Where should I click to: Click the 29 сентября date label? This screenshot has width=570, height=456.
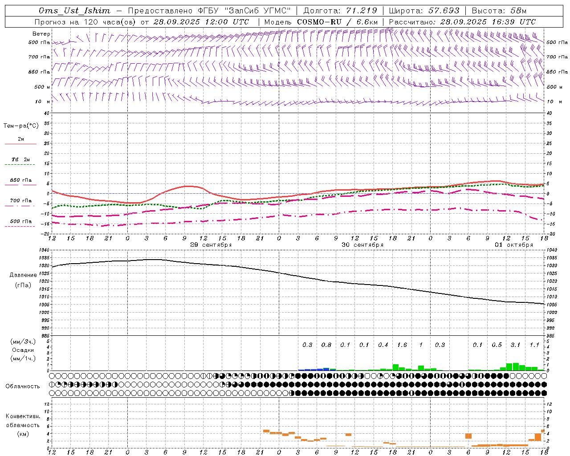coord(211,245)
